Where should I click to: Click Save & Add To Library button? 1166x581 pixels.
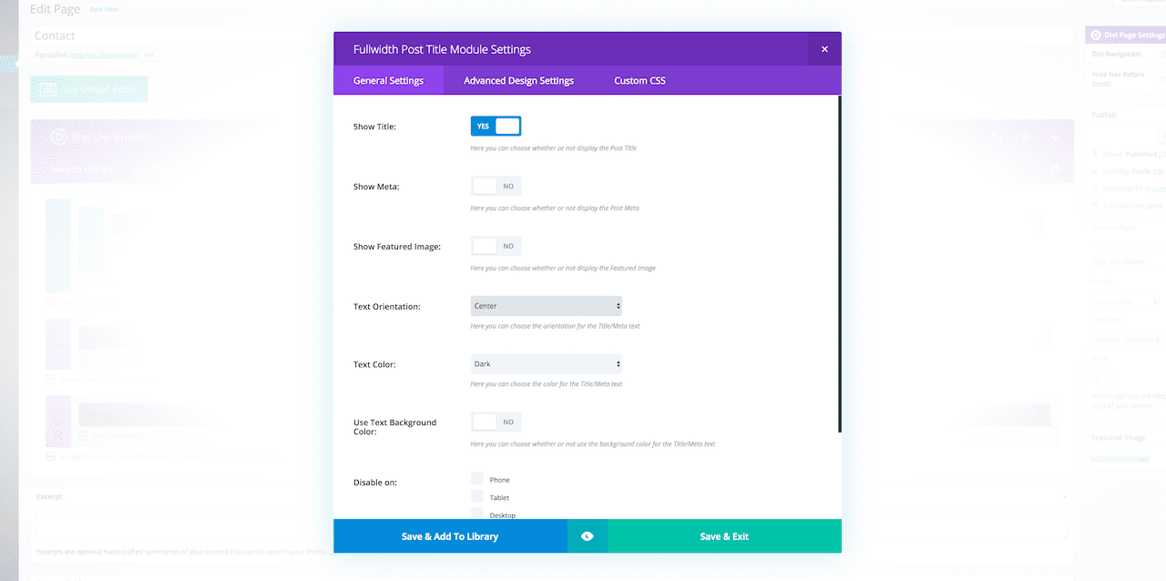(450, 536)
